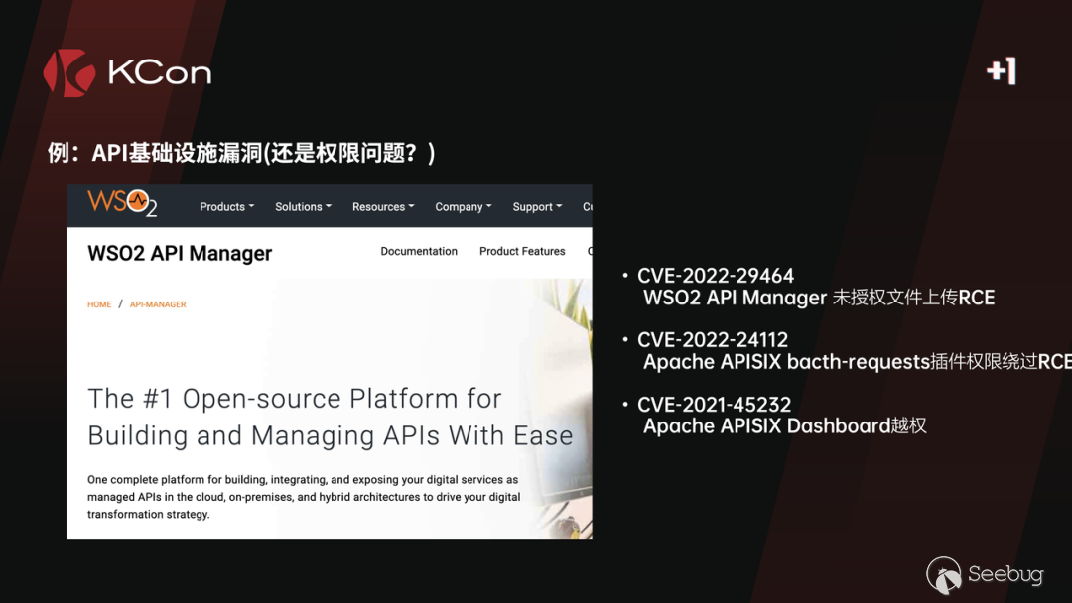The width and height of the screenshot is (1072, 603).
Task: Open the Products dropdown menu
Action: point(227,207)
